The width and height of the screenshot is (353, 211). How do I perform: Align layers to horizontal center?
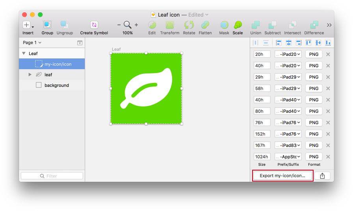point(289,43)
